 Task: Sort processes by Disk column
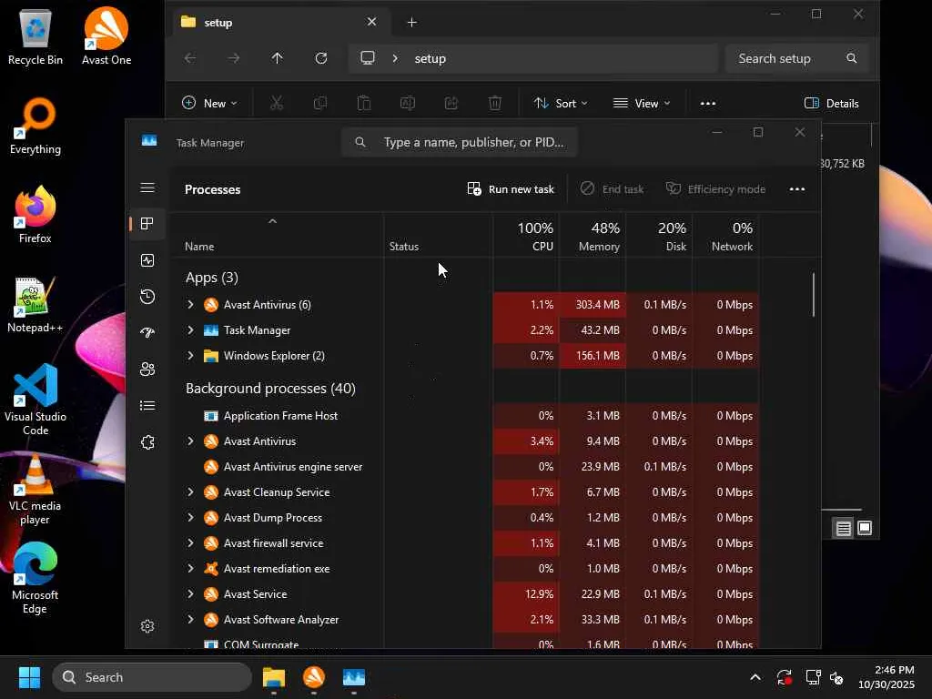pyautogui.click(x=659, y=236)
